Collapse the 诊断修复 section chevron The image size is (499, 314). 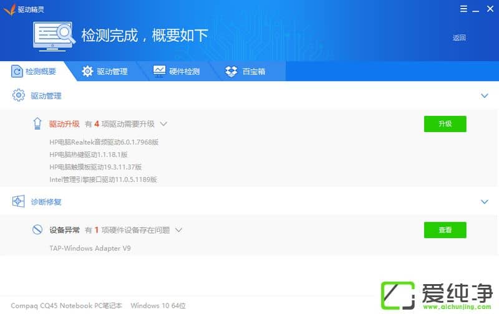tap(484, 202)
